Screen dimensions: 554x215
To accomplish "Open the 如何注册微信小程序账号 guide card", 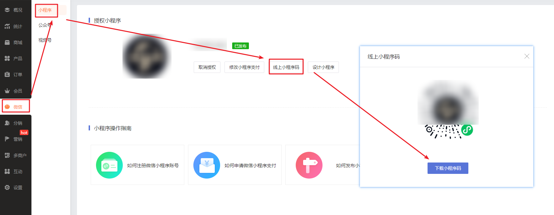I will click(x=137, y=165).
